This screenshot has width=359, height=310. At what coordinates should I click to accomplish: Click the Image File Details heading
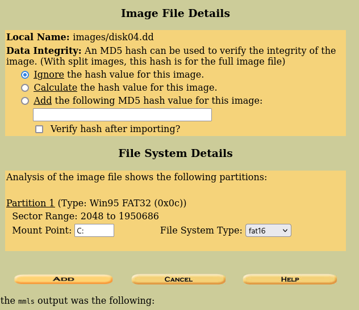coord(176,13)
